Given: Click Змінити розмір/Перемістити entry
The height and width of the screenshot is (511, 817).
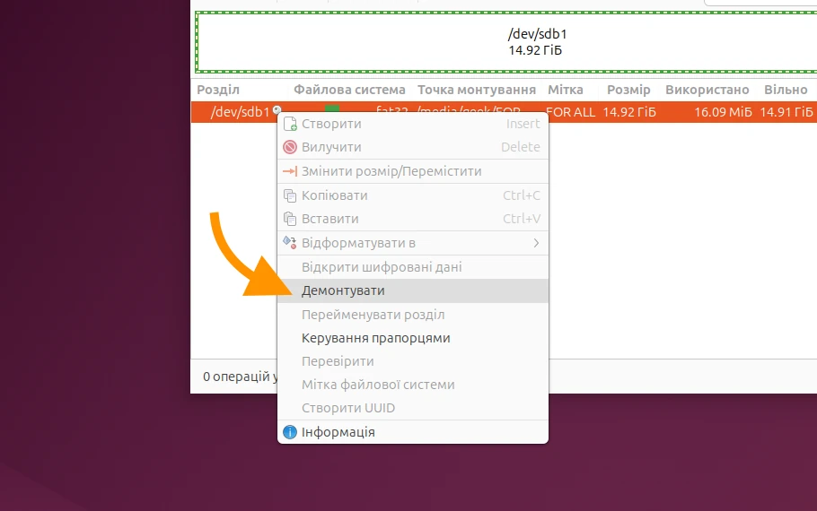Looking at the screenshot, I should point(413,171).
